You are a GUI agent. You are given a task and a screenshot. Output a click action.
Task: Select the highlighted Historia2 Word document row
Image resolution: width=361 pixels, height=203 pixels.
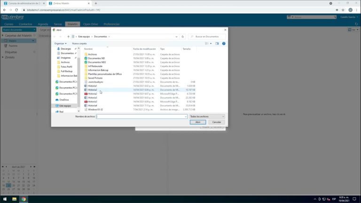[140, 90]
